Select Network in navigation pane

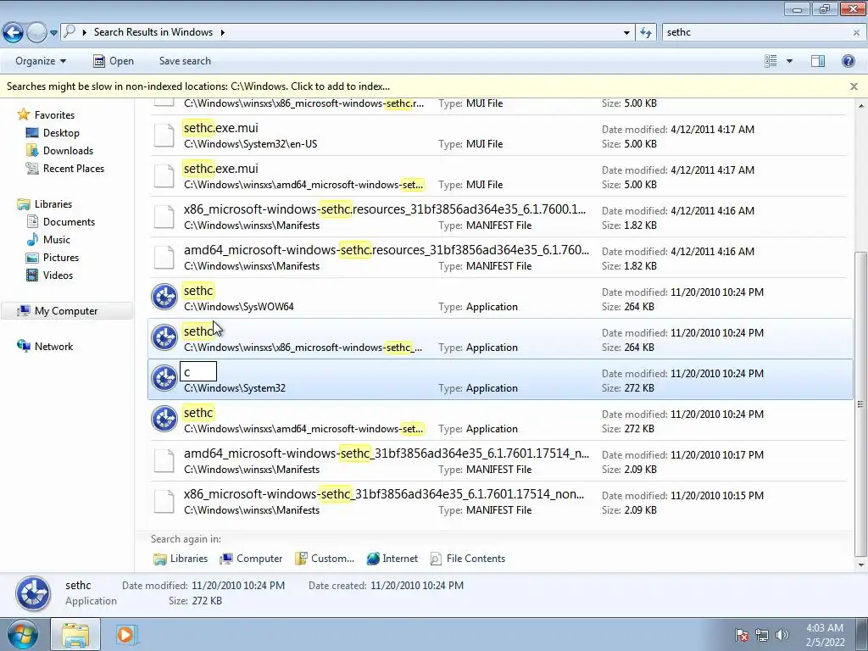click(53, 347)
